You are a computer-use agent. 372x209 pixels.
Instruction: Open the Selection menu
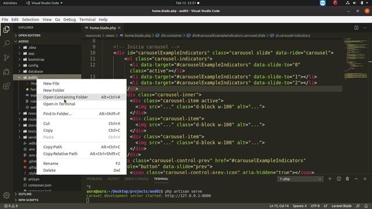point(30,19)
